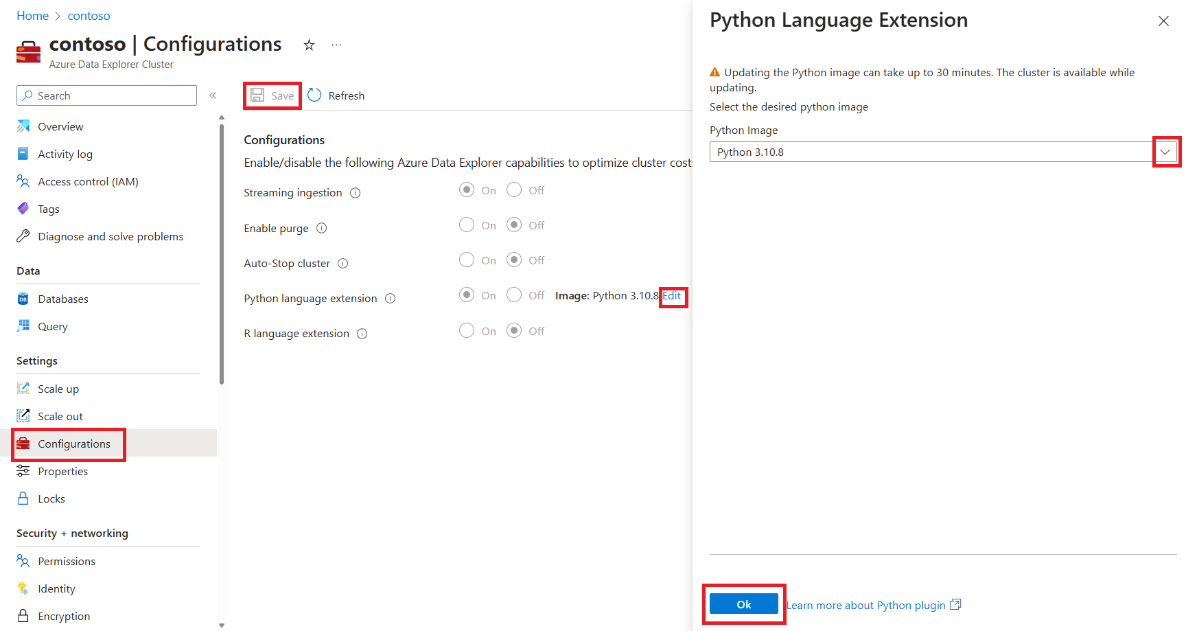Click the Activity log icon
The image size is (1186, 631).
(23, 154)
